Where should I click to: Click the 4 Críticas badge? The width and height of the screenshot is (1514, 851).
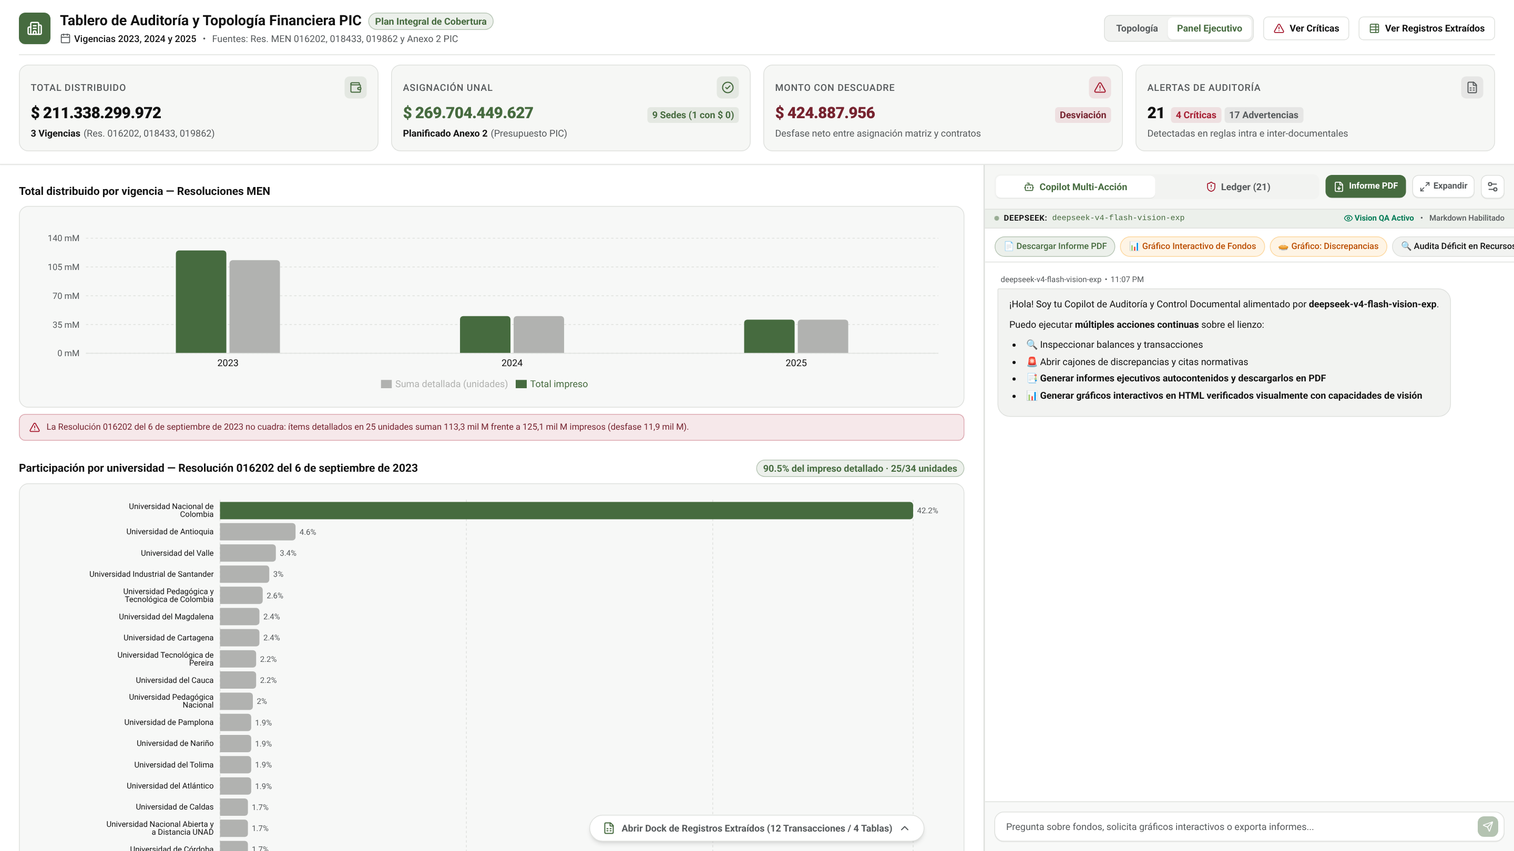click(x=1195, y=115)
